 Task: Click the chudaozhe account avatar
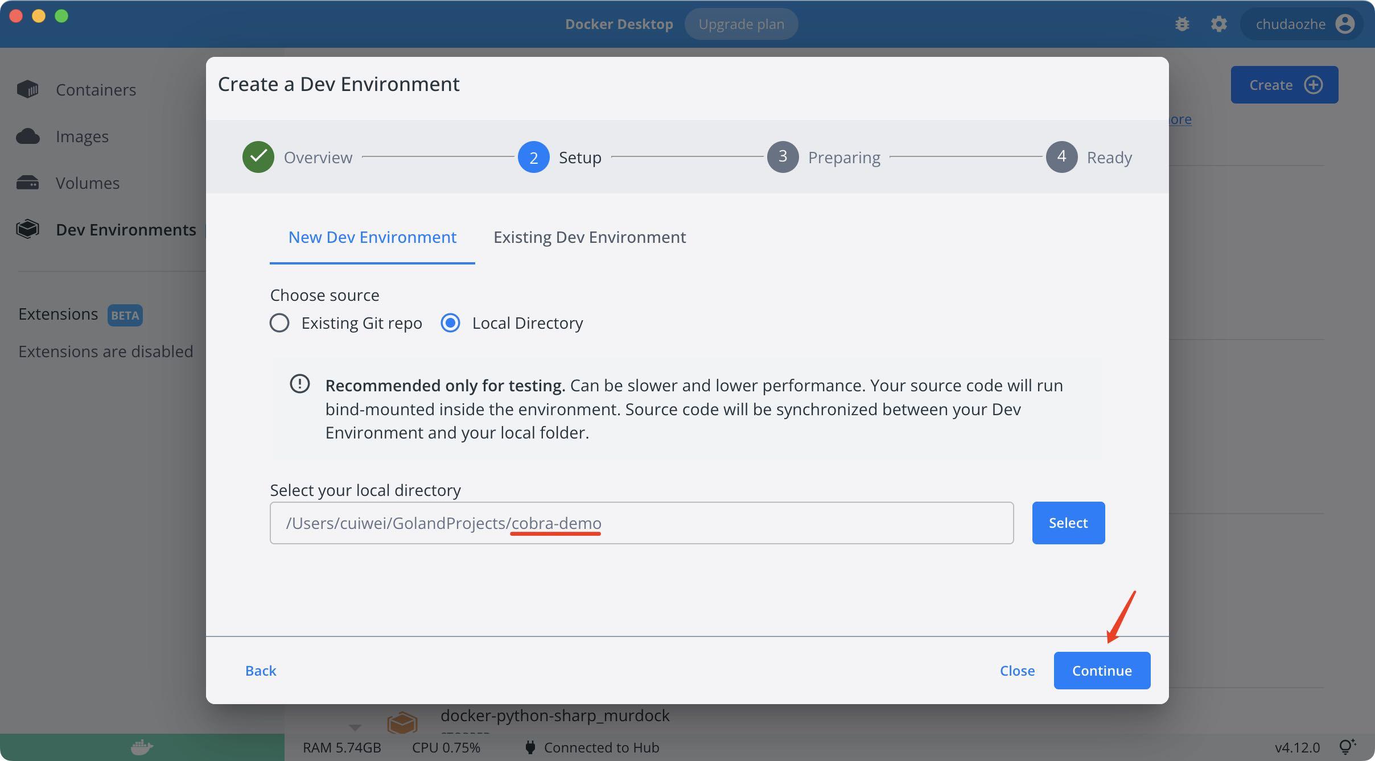[1345, 24]
